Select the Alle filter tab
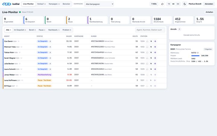217x136 pixels. click(x=8, y=30)
